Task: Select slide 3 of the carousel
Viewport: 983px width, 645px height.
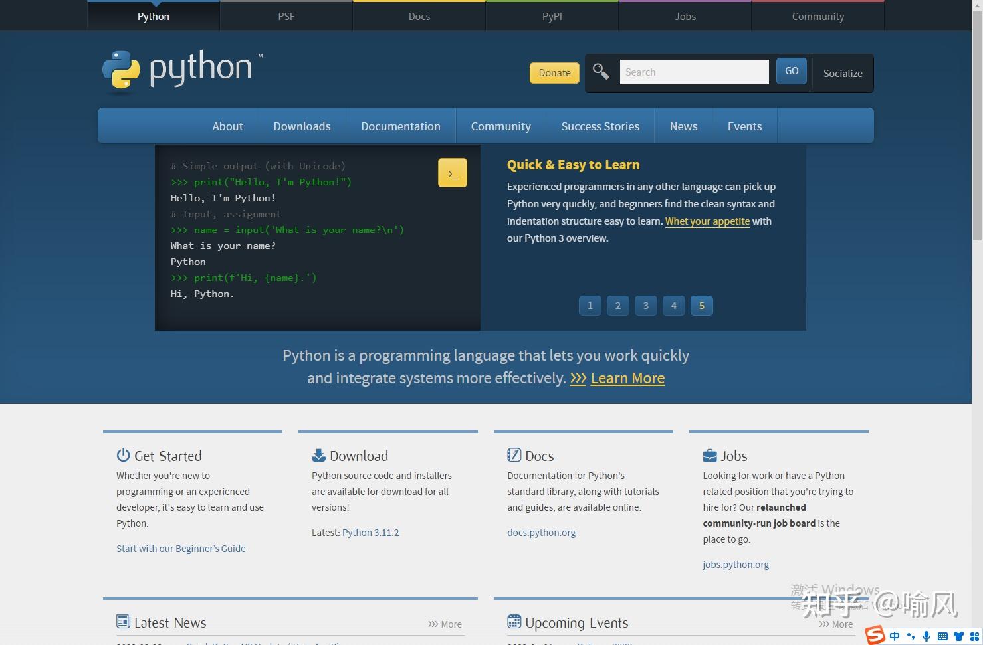Action: pyautogui.click(x=645, y=306)
